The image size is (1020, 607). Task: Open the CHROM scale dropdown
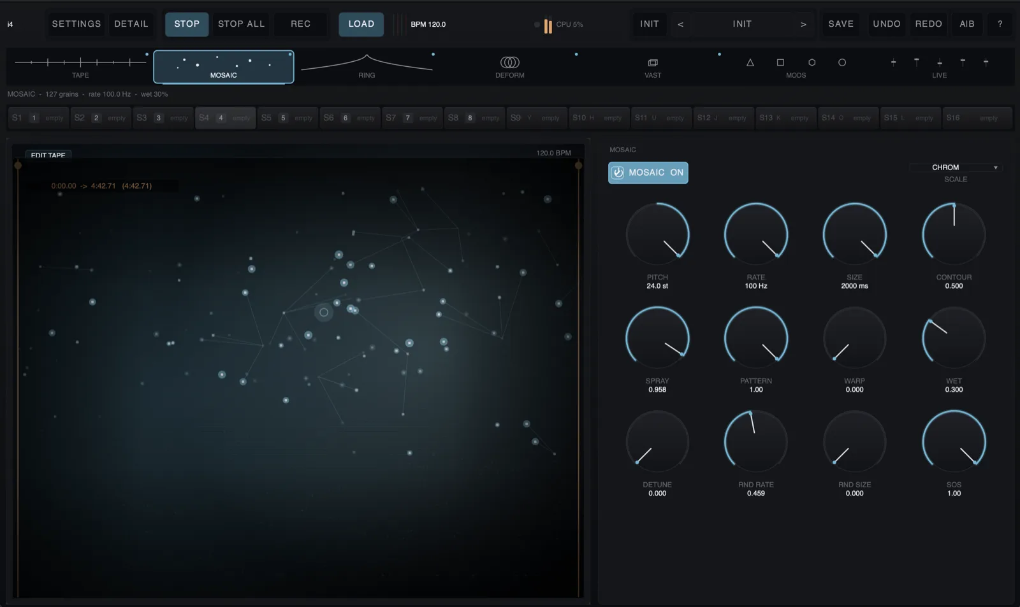point(956,168)
